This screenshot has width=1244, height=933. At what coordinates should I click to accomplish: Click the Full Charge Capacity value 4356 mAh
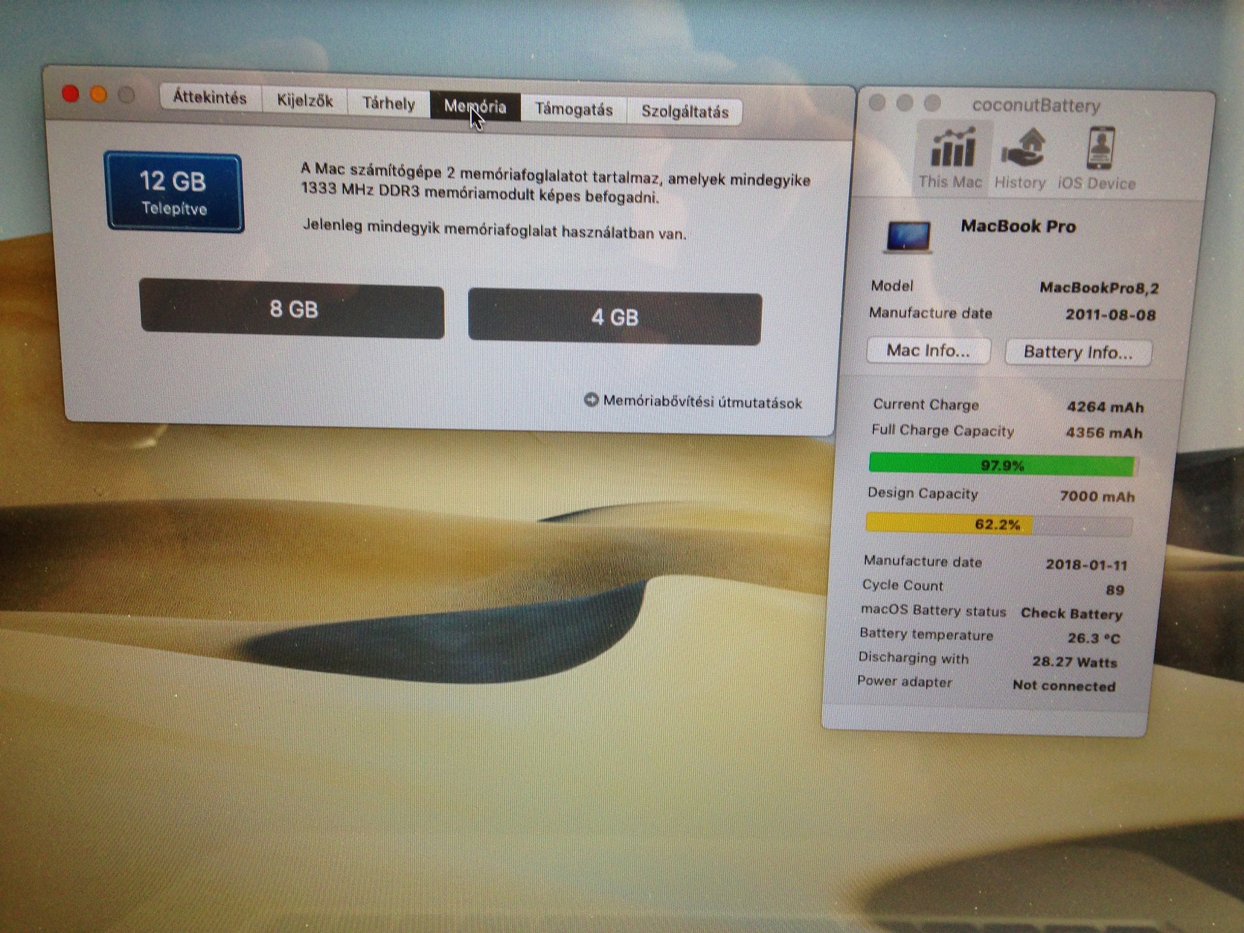(1103, 433)
